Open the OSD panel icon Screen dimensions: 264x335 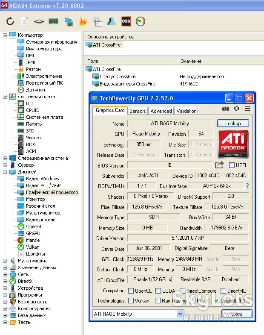pyautogui.click(x=126, y=21)
